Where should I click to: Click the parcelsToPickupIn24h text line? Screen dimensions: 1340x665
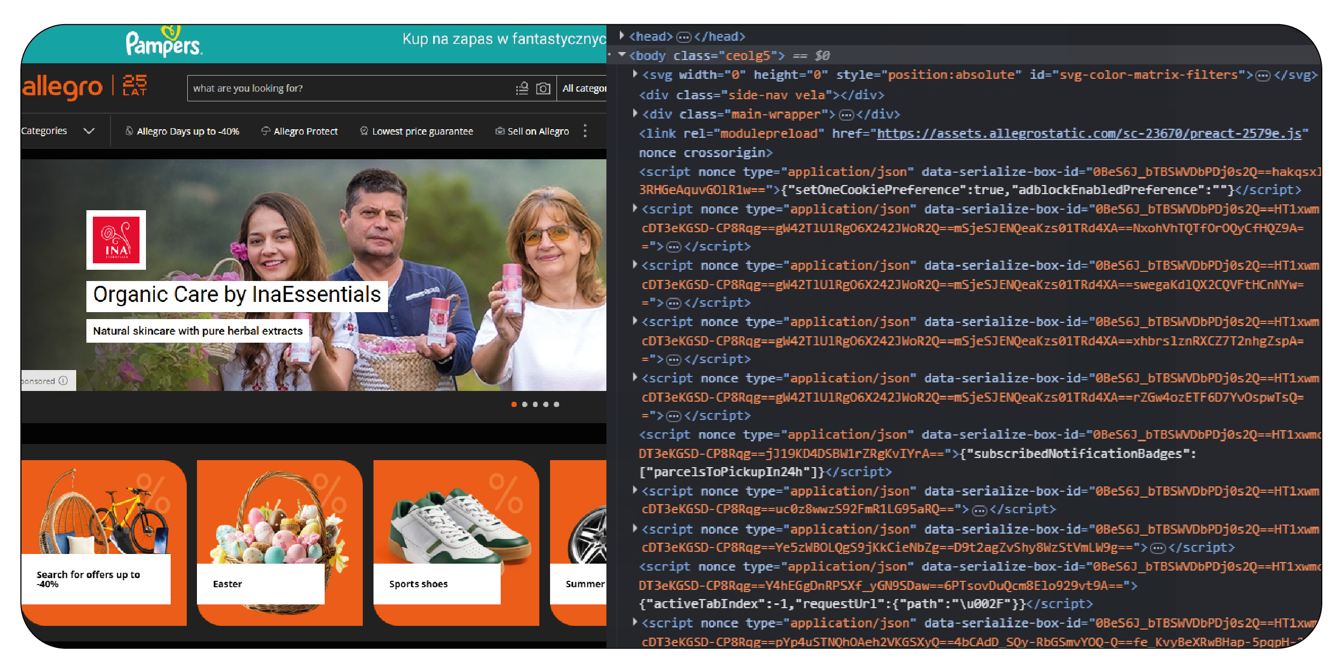click(x=765, y=472)
